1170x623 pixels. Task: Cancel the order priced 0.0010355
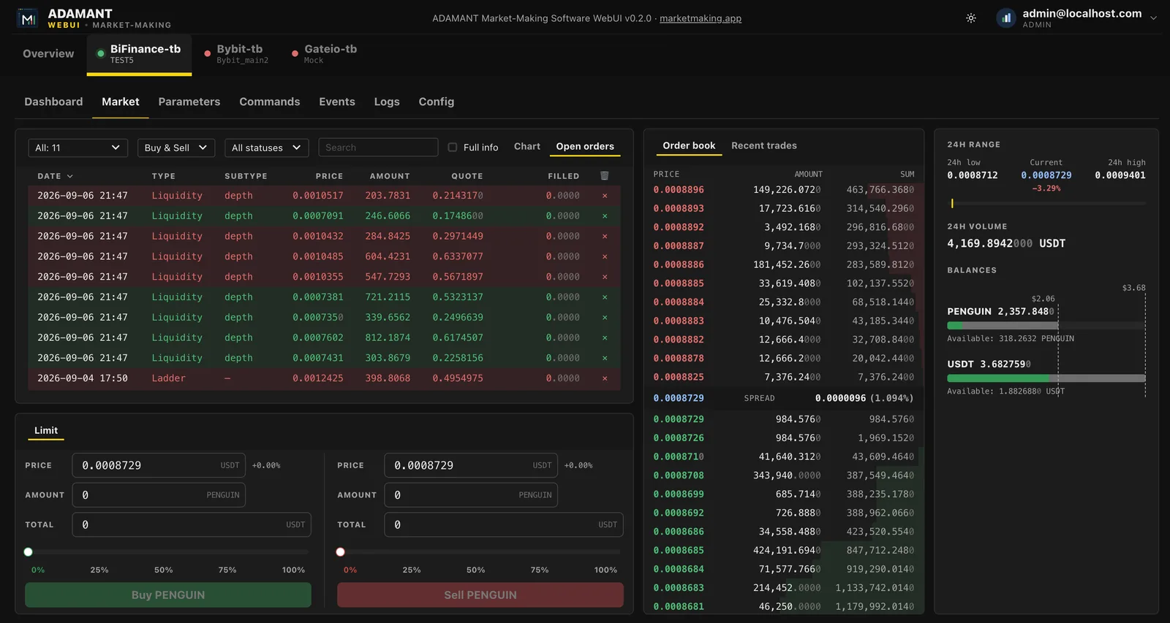pos(605,277)
